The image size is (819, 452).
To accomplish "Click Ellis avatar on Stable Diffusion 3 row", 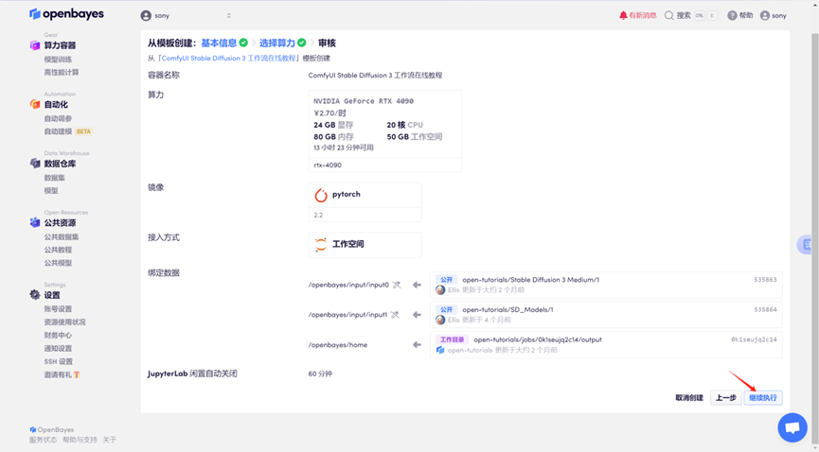I will pos(440,289).
